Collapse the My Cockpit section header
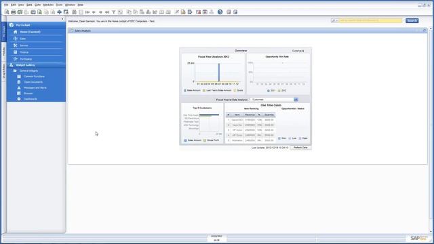434x244 pixels. point(36,25)
